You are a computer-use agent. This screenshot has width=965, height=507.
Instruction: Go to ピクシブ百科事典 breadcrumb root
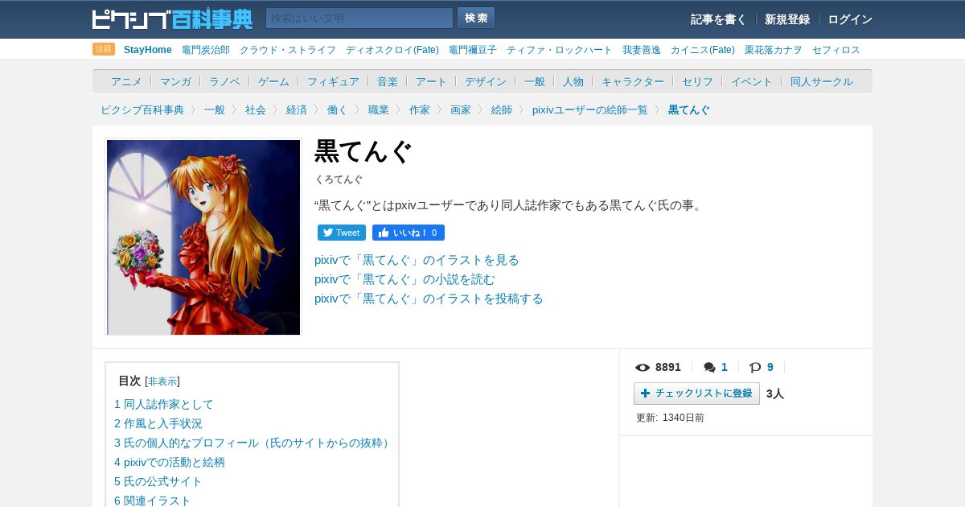[x=142, y=109]
